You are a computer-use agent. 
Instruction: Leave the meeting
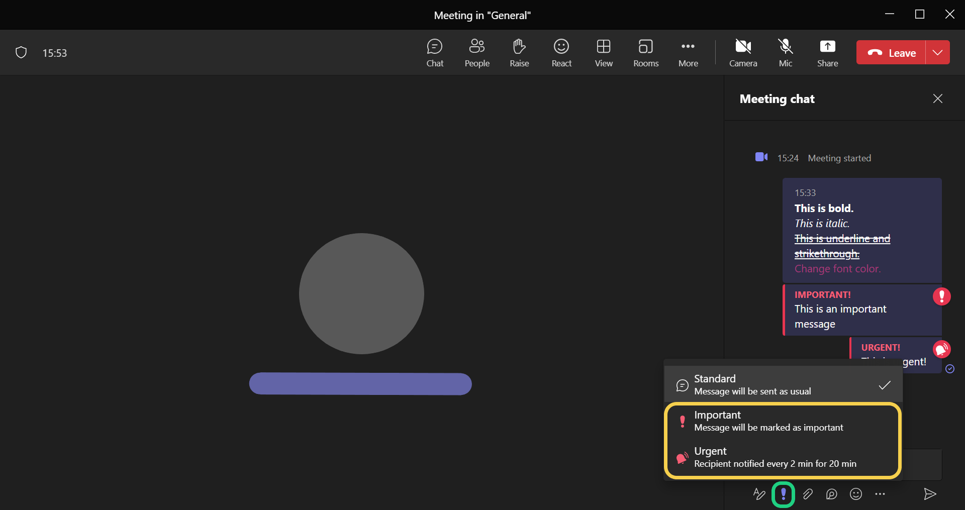click(x=891, y=52)
